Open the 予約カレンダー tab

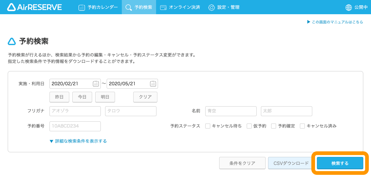pos(98,7)
